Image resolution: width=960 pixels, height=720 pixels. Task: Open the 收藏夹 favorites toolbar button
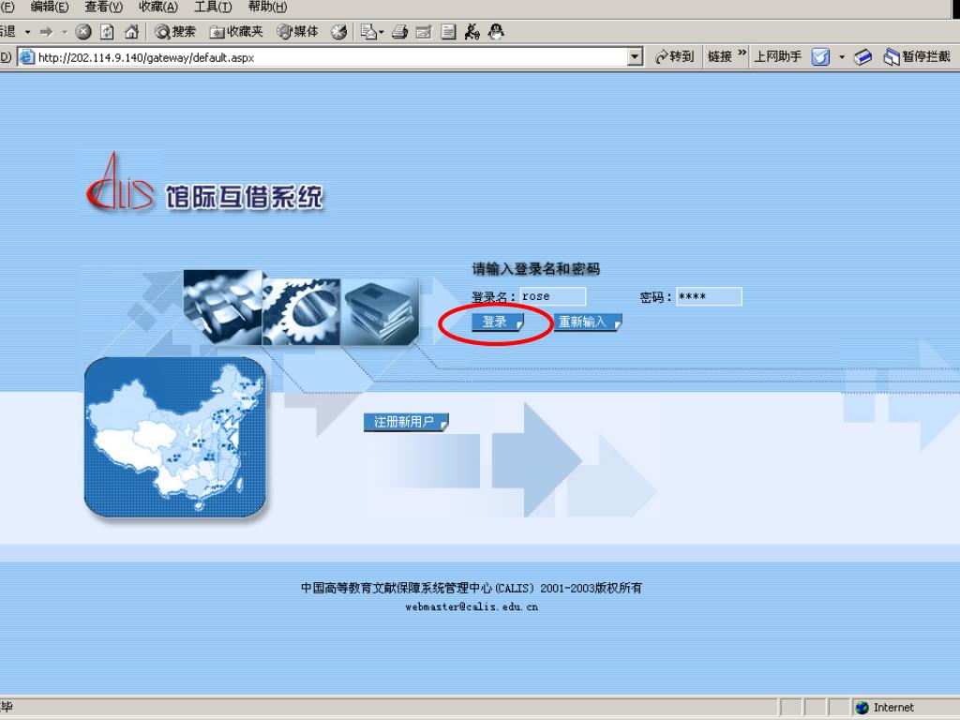pyautogui.click(x=236, y=32)
